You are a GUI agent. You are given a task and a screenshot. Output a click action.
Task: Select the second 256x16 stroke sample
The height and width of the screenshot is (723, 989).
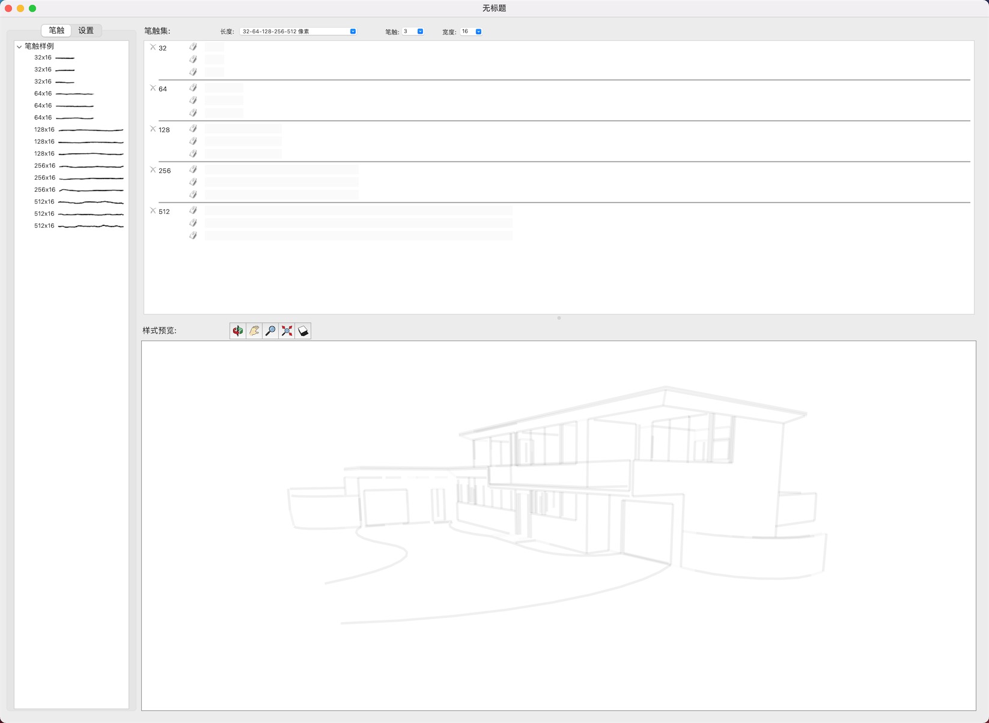[79, 178]
